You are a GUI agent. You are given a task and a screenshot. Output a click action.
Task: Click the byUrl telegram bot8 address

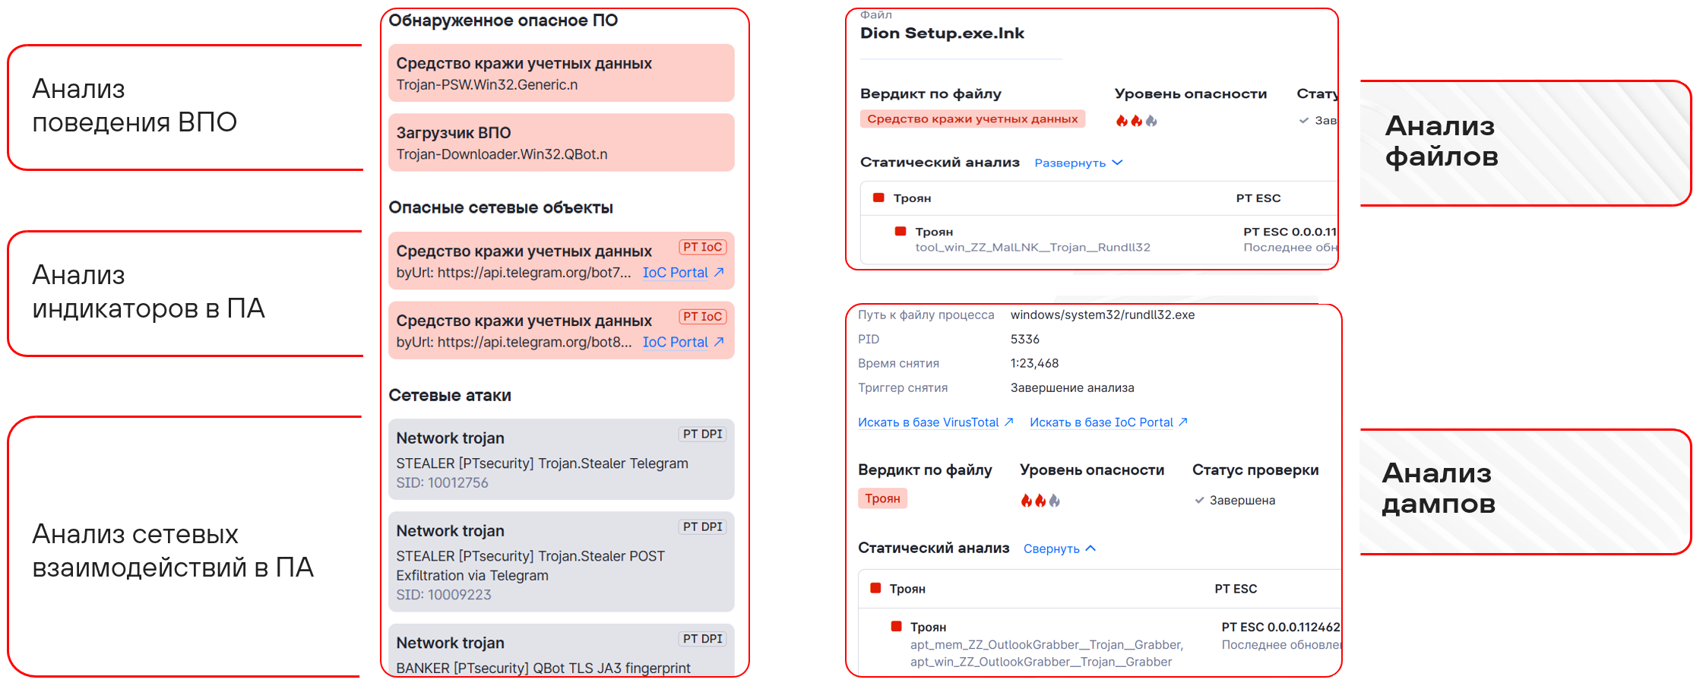tap(514, 343)
